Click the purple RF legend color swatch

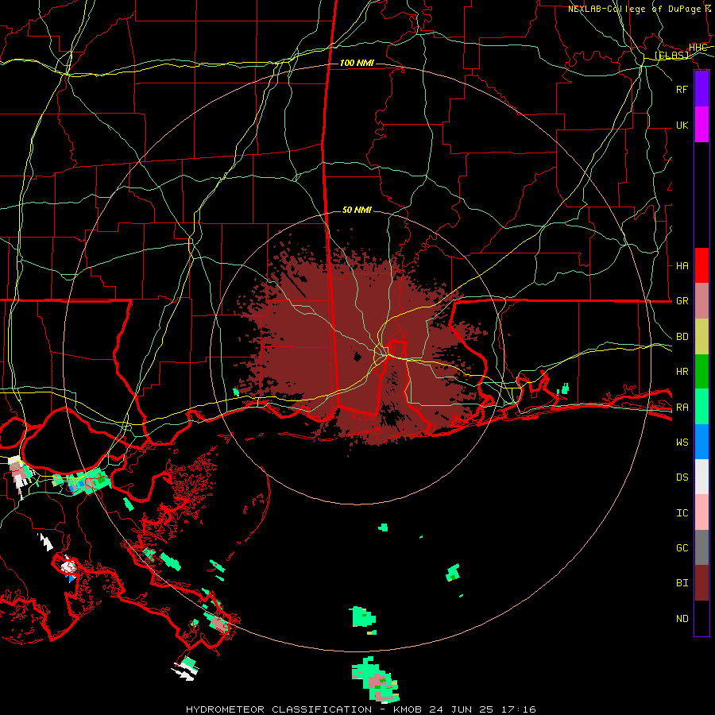(701, 89)
